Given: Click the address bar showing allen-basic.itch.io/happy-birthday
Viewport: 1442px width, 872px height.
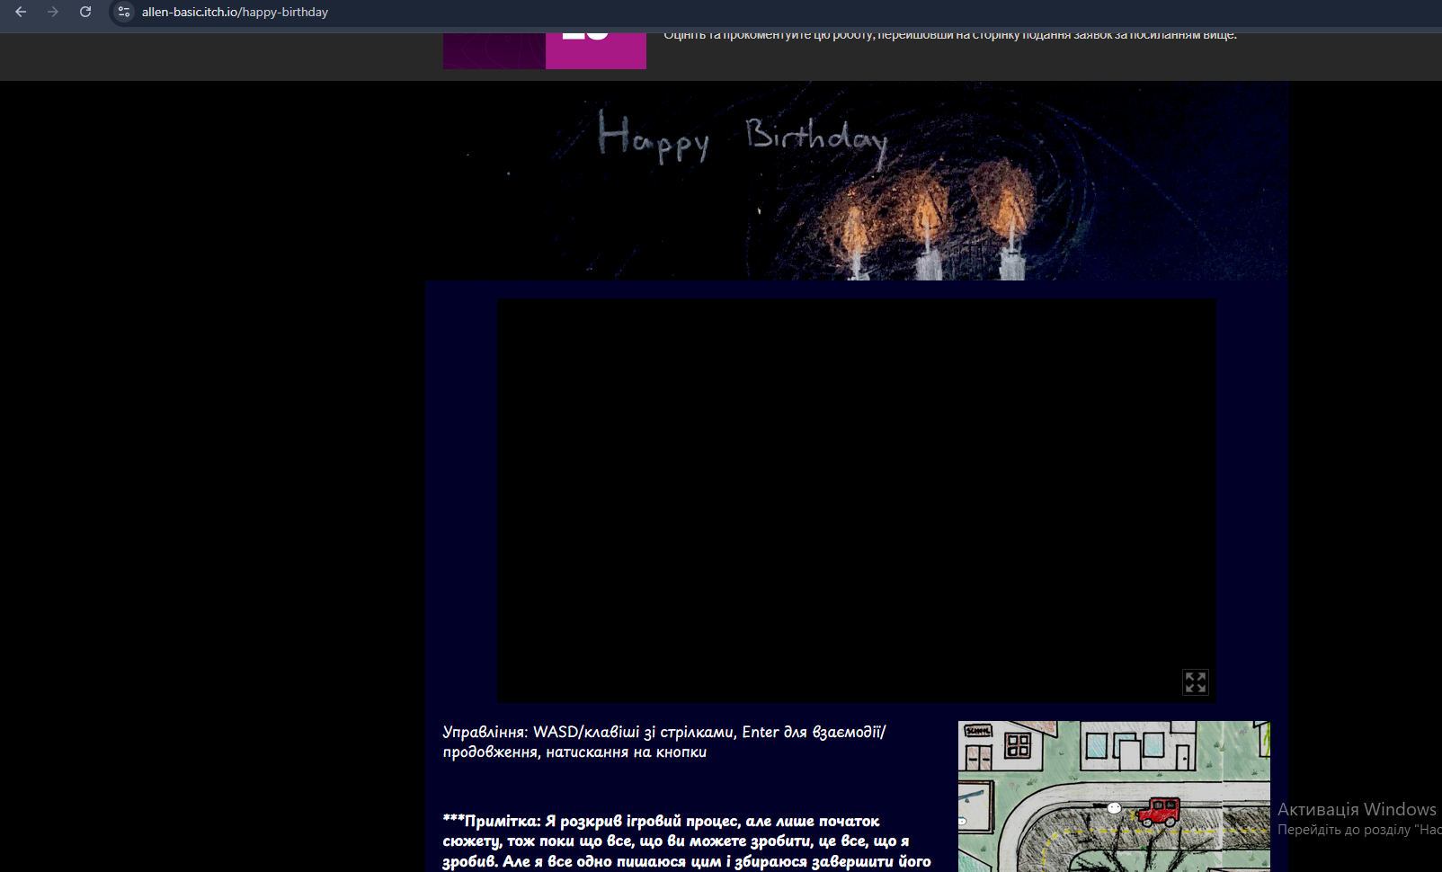Looking at the screenshot, I should click(773, 12).
